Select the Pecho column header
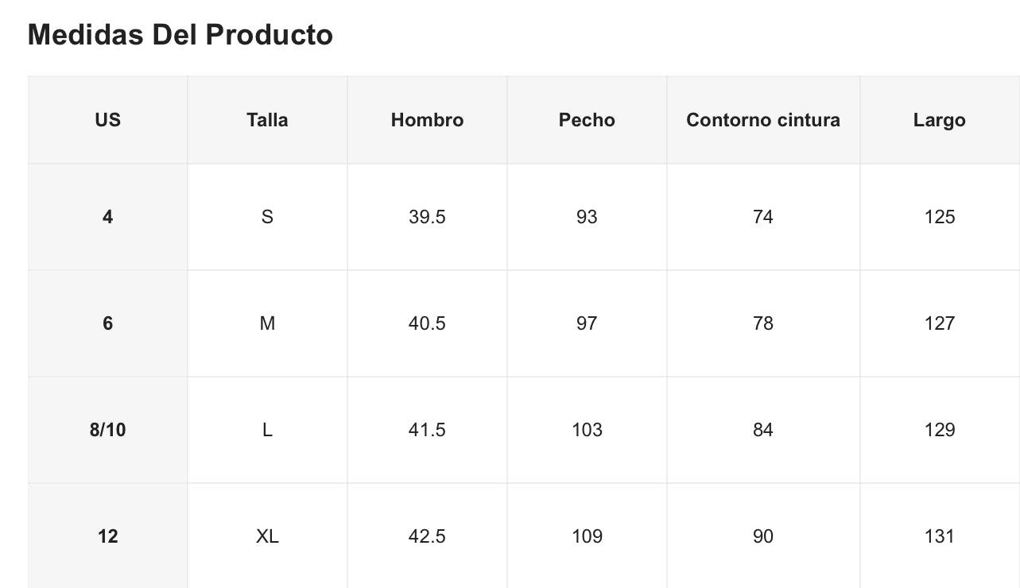 coord(587,120)
